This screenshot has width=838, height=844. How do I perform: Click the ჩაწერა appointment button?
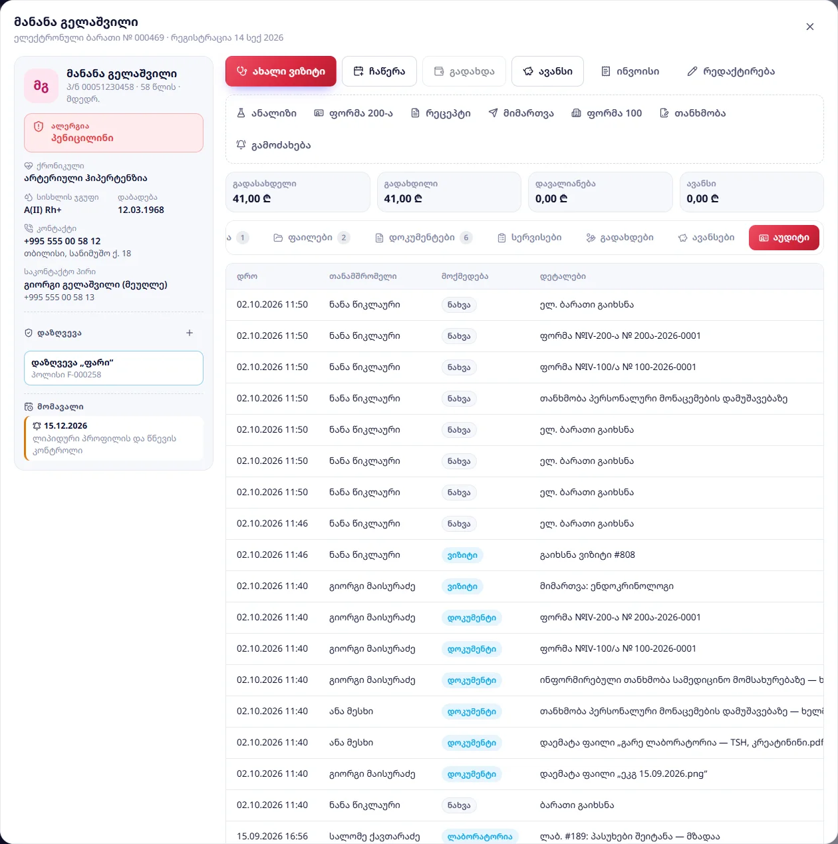click(379, 71)
